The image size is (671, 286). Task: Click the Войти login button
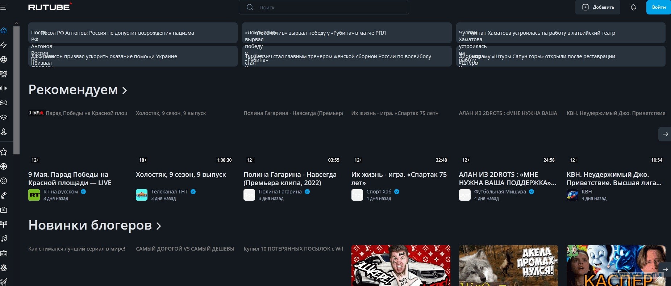coord(659,7)
